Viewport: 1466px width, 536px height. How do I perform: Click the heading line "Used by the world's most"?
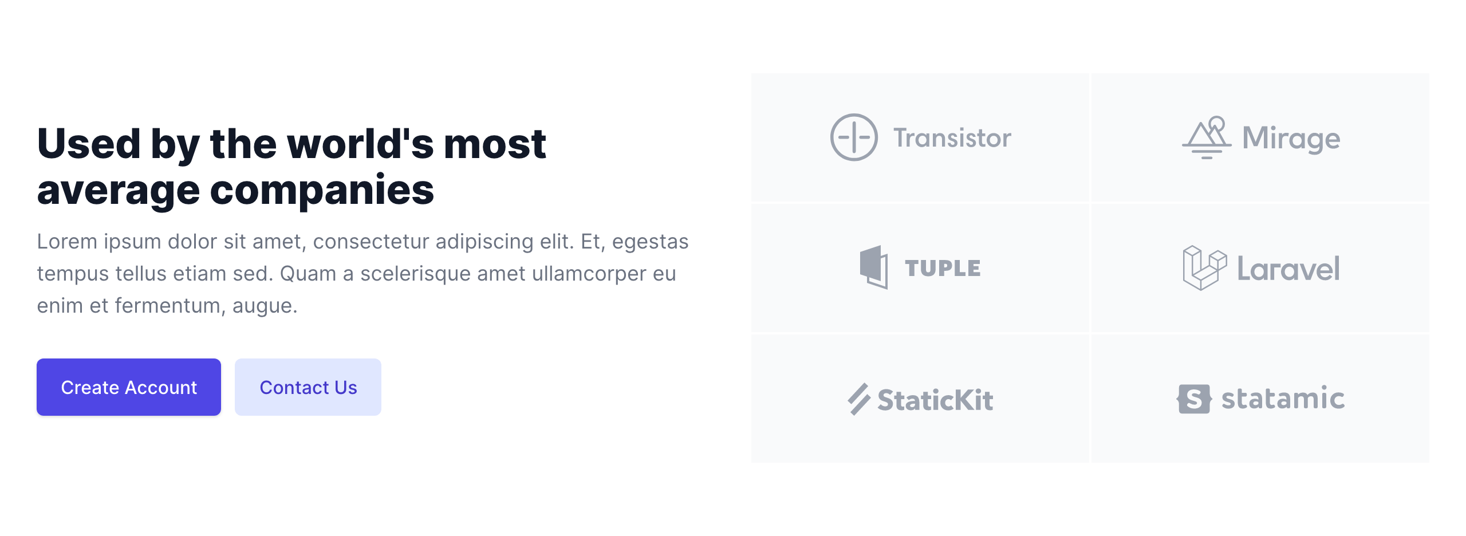pyautogui.click(x=291, y=143)
